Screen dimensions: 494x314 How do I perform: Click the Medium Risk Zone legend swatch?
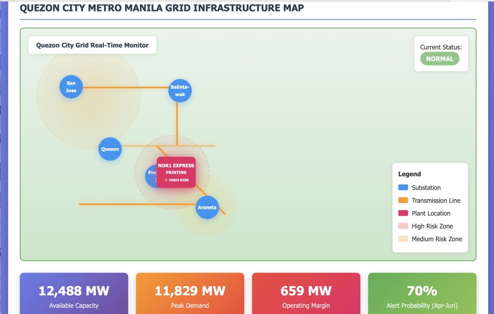(403, 239)
